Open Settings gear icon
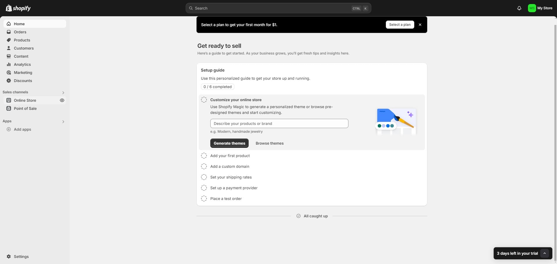 (x=9, y=256)
